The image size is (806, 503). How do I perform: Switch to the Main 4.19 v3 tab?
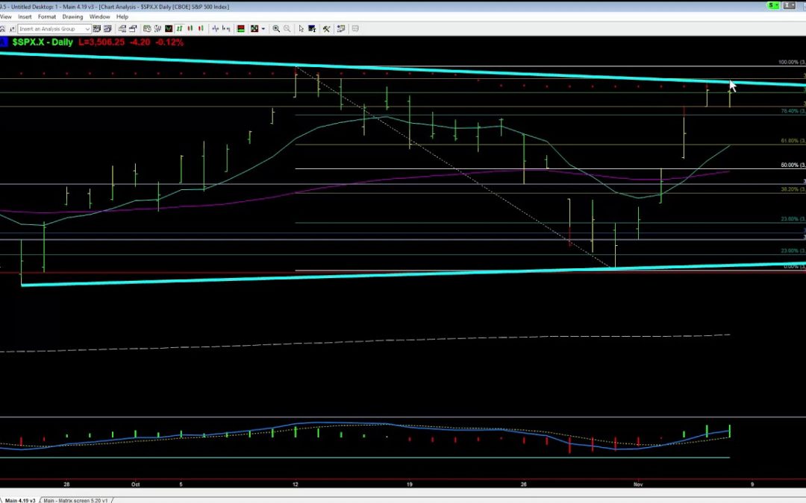(x=20, y=500)
